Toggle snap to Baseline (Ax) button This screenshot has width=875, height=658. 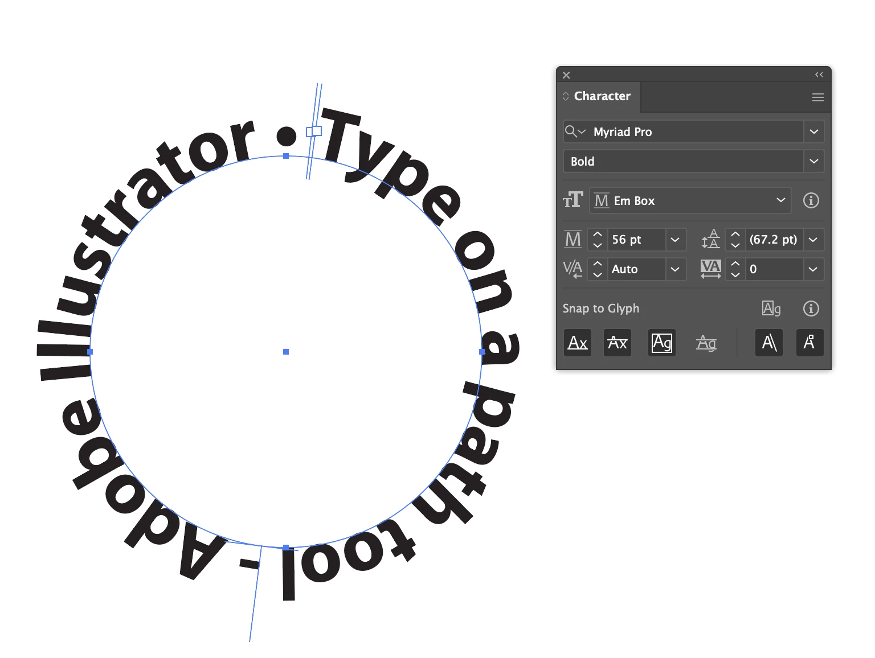578,343
